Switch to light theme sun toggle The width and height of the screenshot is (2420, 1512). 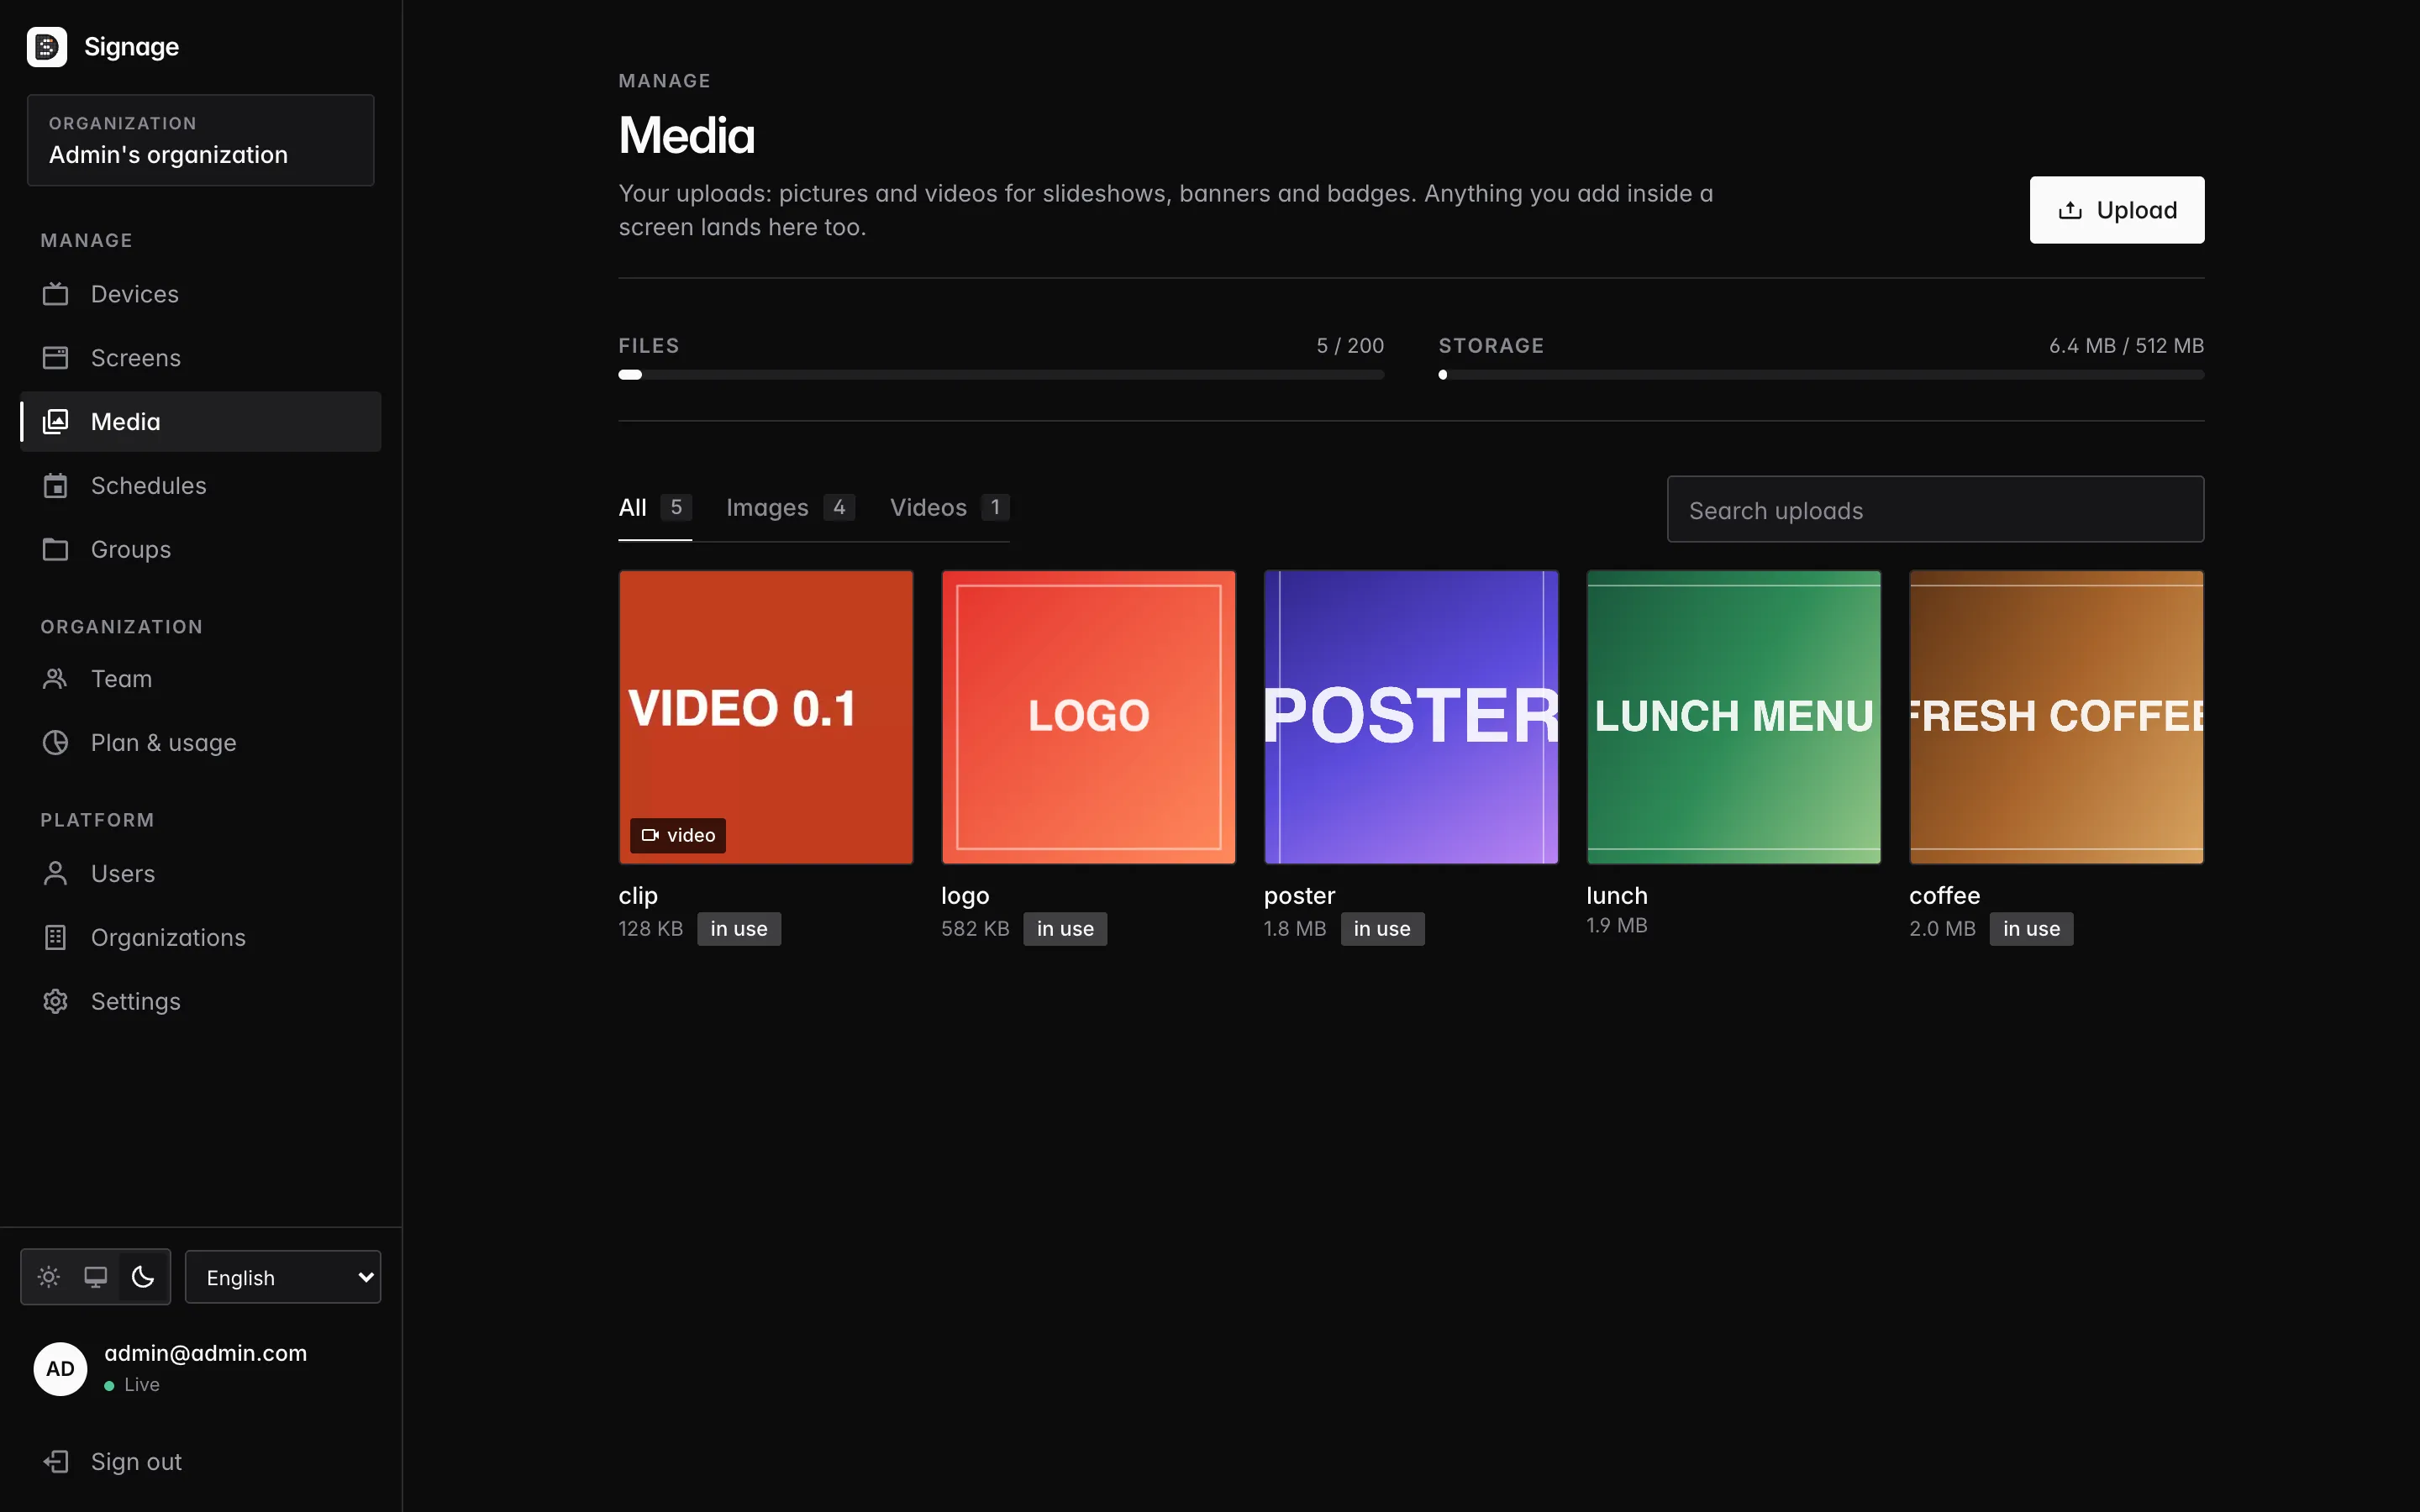pyautogui.click(x=49, y=1277)
